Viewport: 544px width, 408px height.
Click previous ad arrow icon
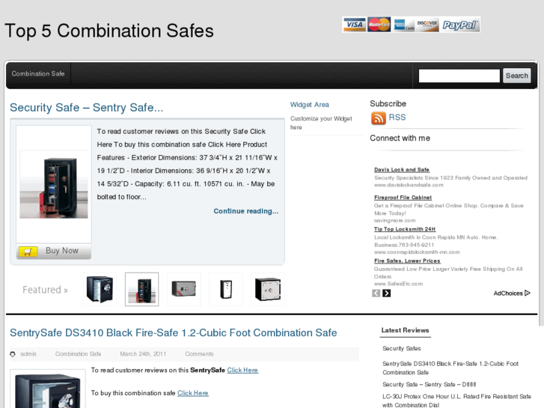pos(376,293)
